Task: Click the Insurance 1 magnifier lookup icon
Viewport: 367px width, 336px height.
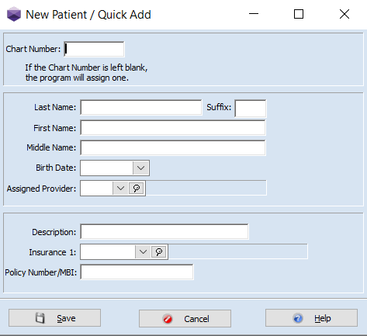Action: pyautogui.click(x=159, y=251)
